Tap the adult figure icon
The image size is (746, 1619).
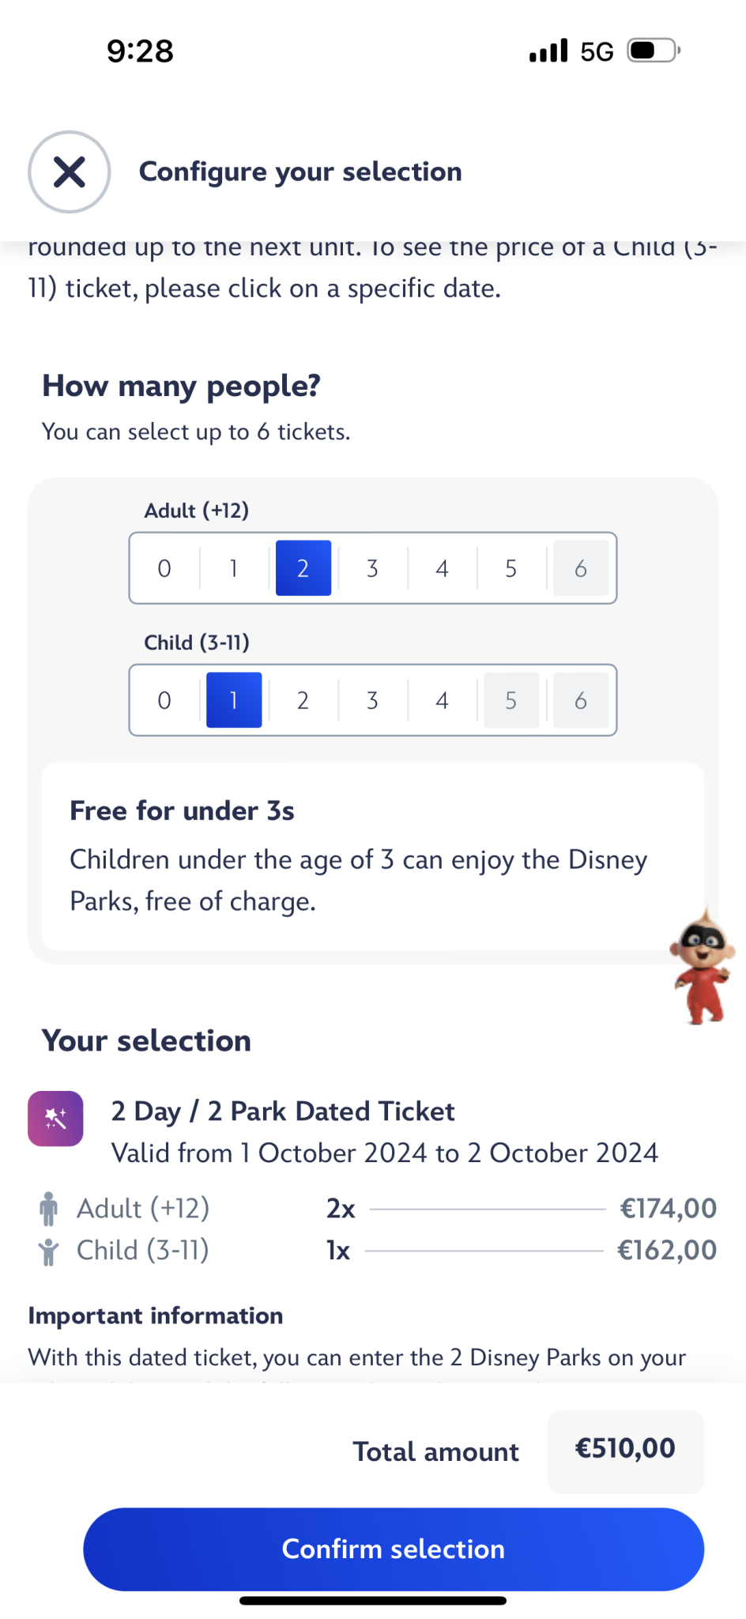coord(48,1209)
